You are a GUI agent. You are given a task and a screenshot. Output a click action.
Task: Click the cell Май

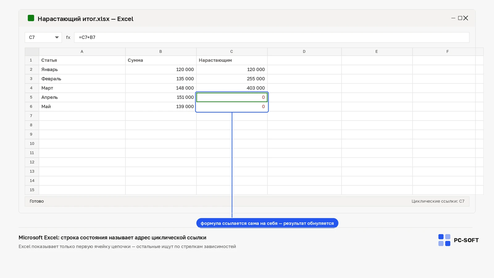click(82, 107)
